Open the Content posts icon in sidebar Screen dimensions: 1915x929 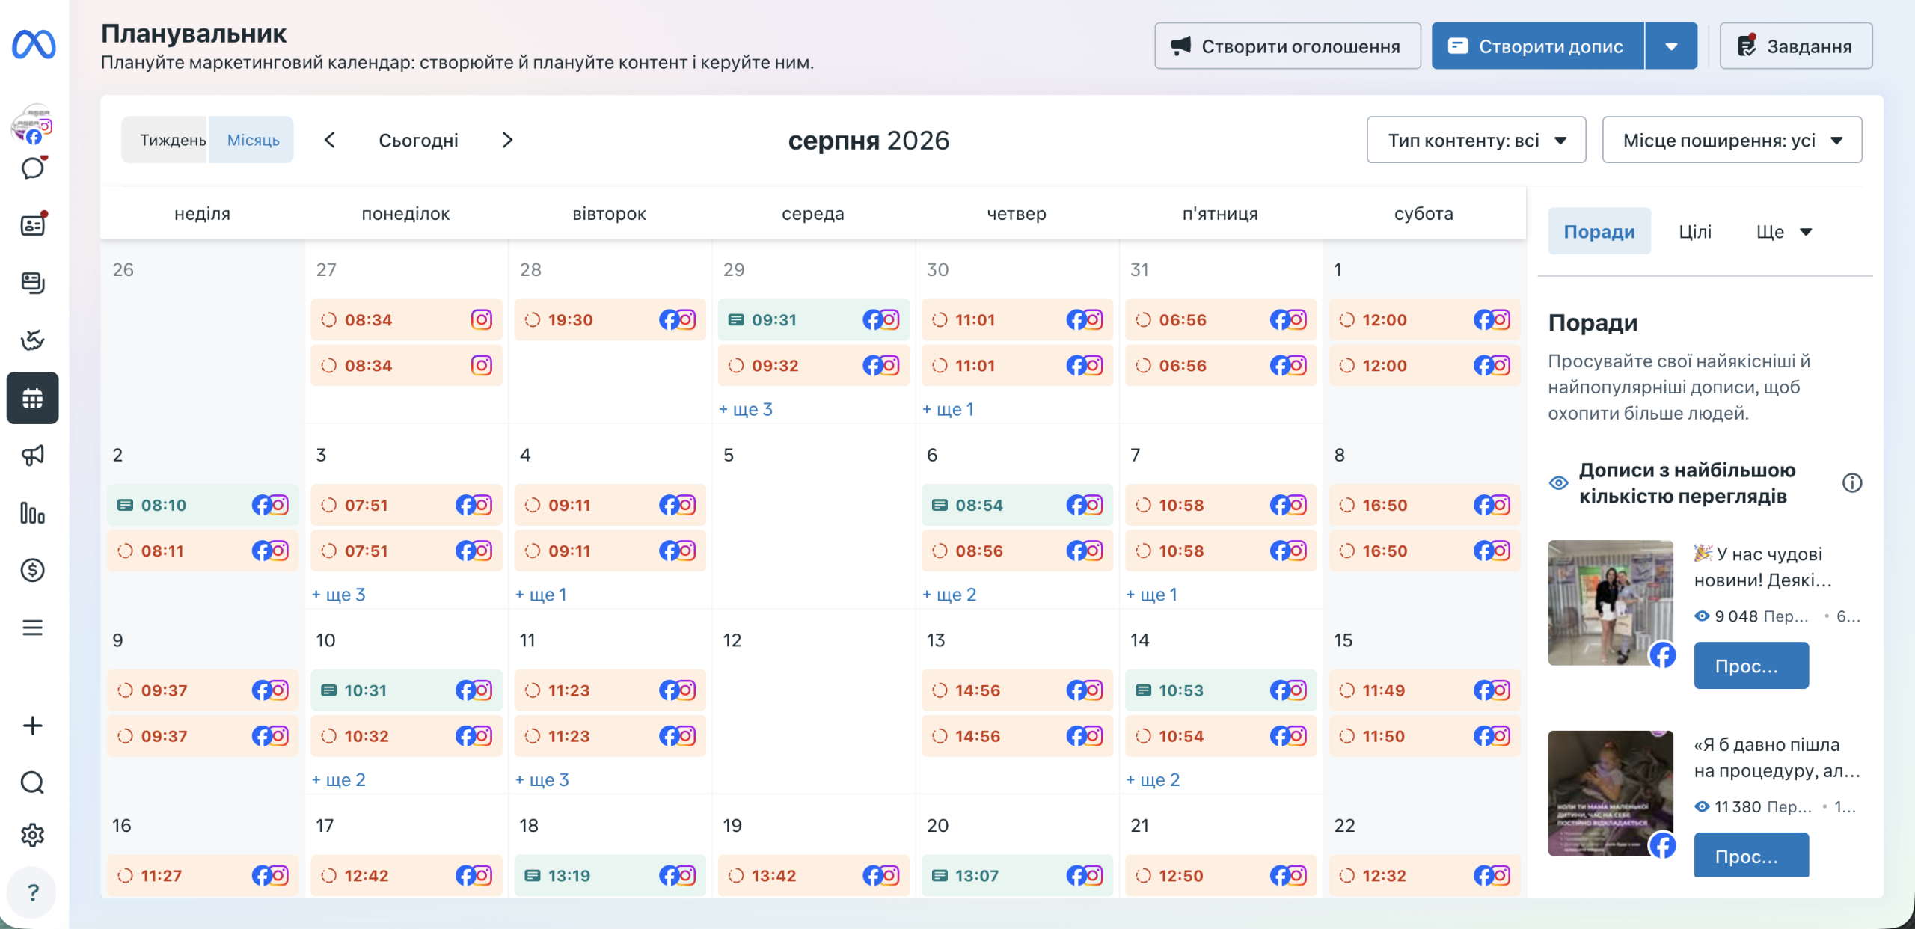pyautogui.click(x=33, y=283)
